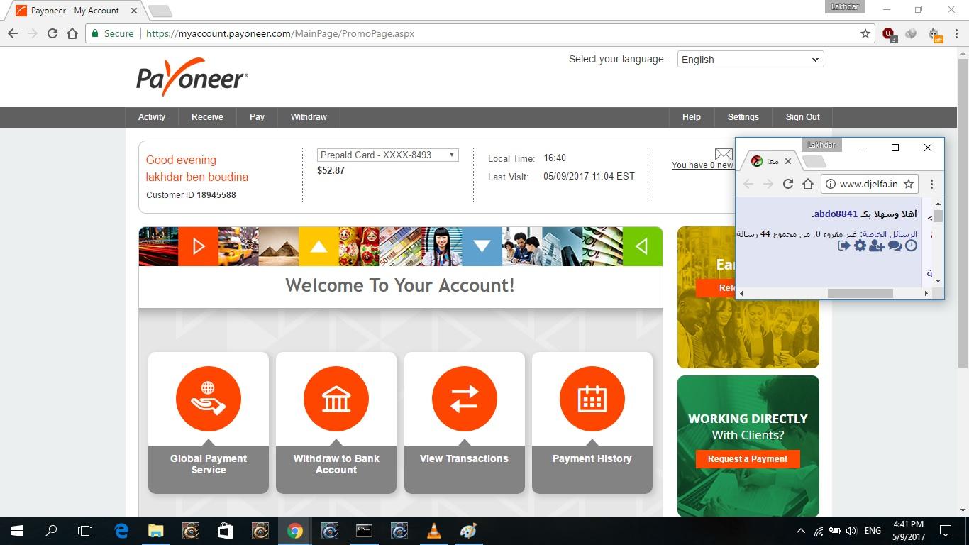
Task: Open the language selection dropdown
Action: tap(750, 60)
